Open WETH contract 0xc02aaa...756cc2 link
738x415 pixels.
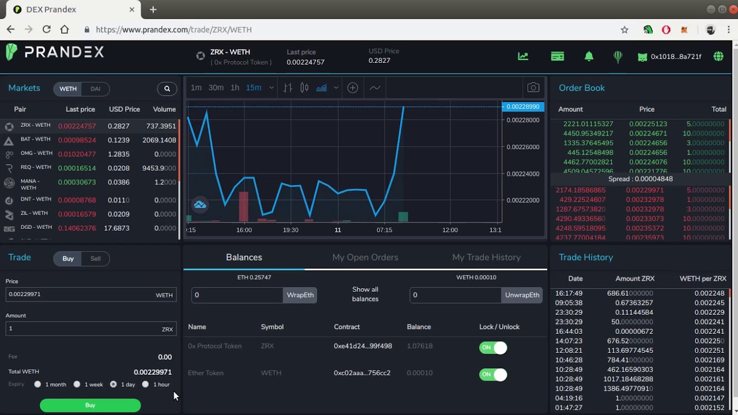point(362,373)
